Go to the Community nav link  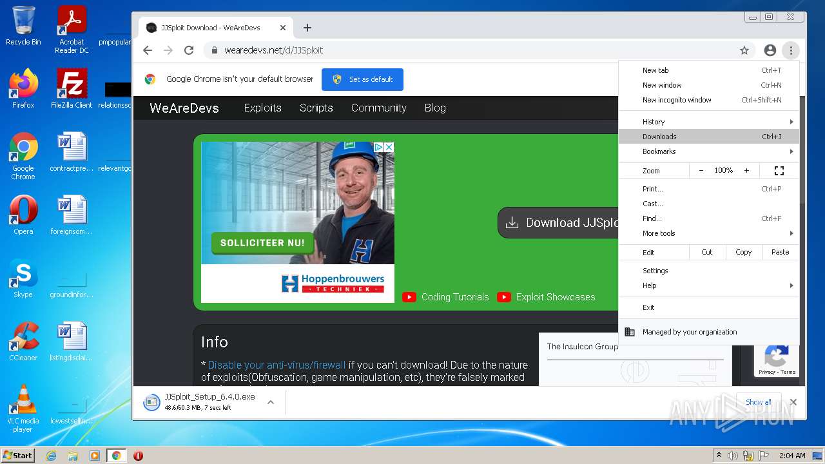pos(379,108)
